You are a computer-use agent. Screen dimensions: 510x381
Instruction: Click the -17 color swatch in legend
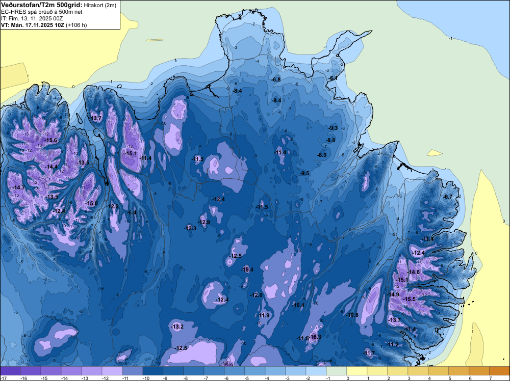10,371
